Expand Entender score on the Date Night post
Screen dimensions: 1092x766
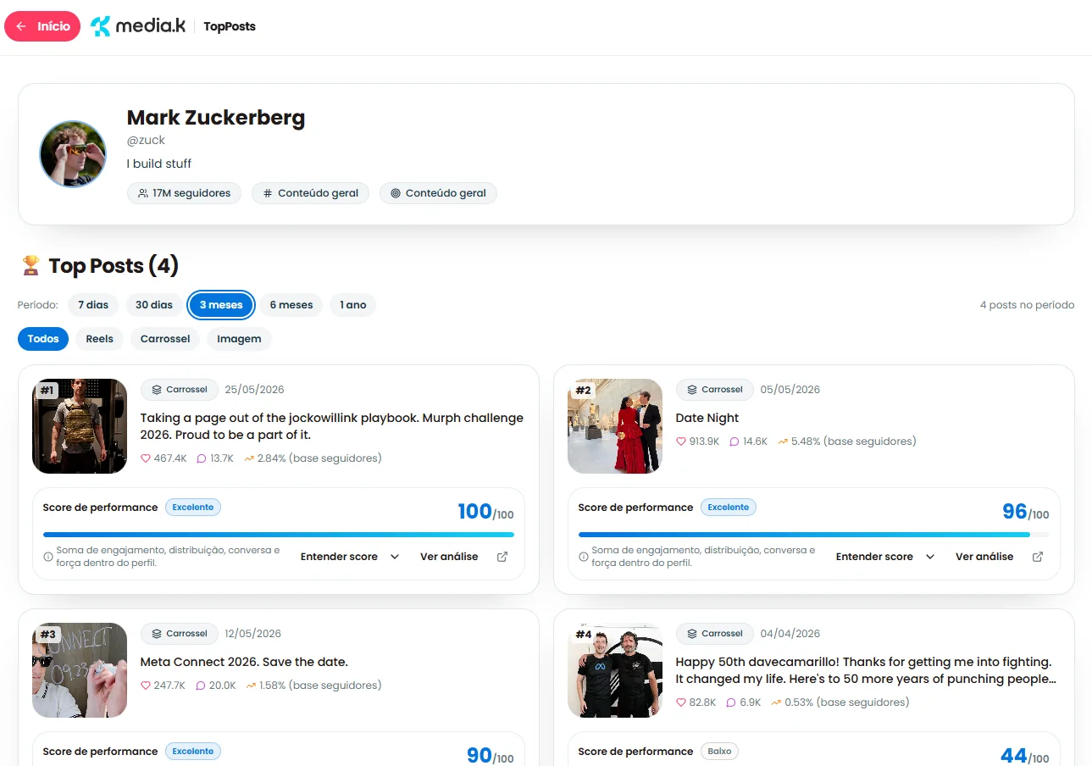click(x=885, y=557)
